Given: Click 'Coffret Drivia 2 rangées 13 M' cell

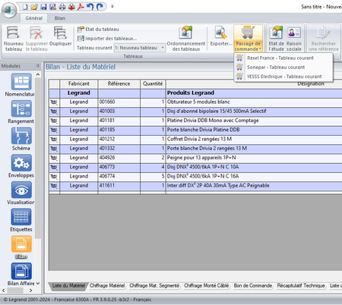Looking at the screenshot, I should (x=254, y=139).
